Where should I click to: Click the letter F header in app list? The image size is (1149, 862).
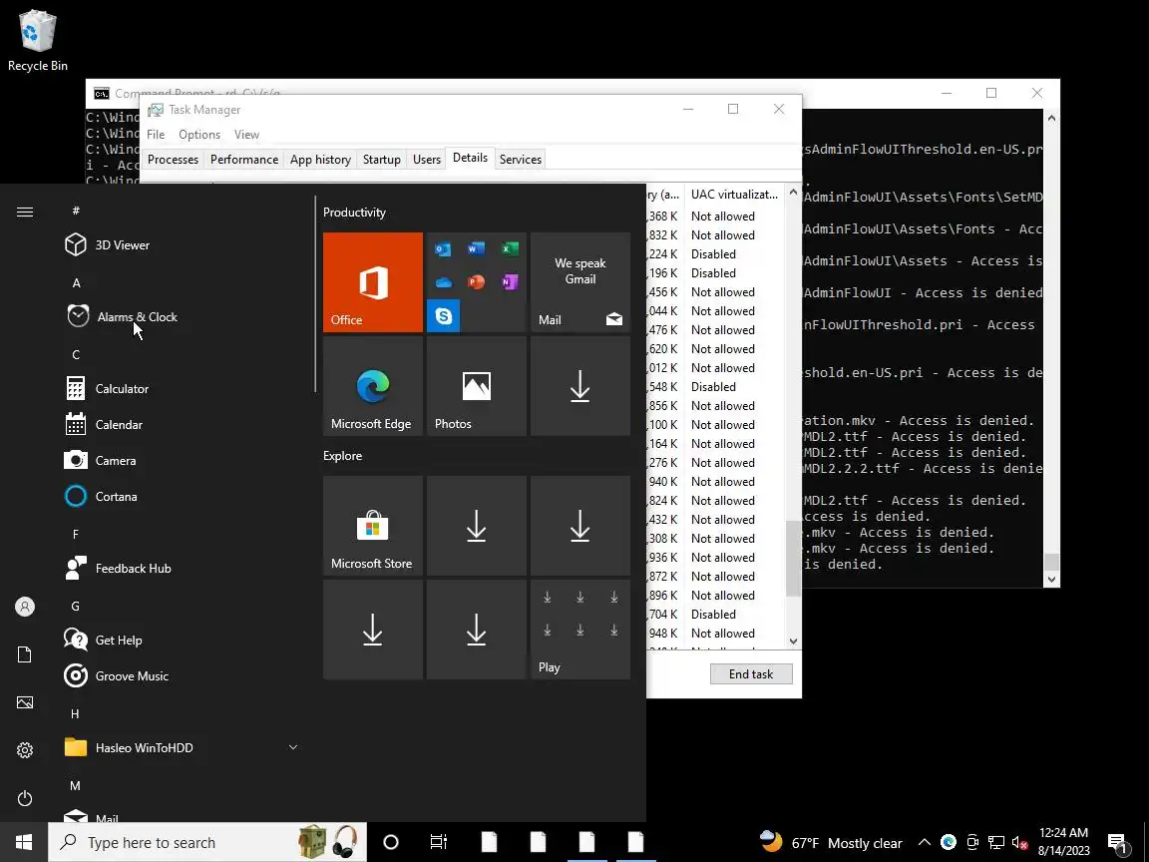tap(76, 535)
